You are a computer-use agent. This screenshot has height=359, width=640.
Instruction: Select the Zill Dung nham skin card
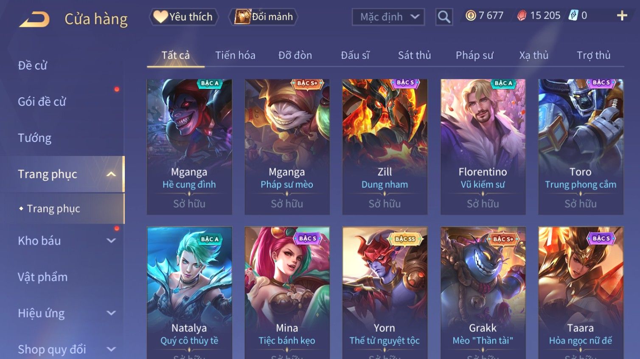click(385, 147)
